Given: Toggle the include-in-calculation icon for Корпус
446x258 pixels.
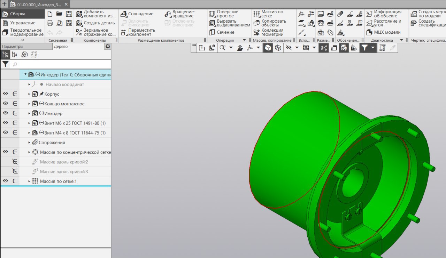Looking at the screenshot, I should (x=15, y=94).
